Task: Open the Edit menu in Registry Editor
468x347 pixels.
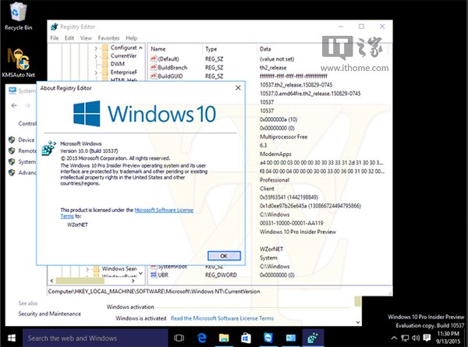Action: [69, 38]
